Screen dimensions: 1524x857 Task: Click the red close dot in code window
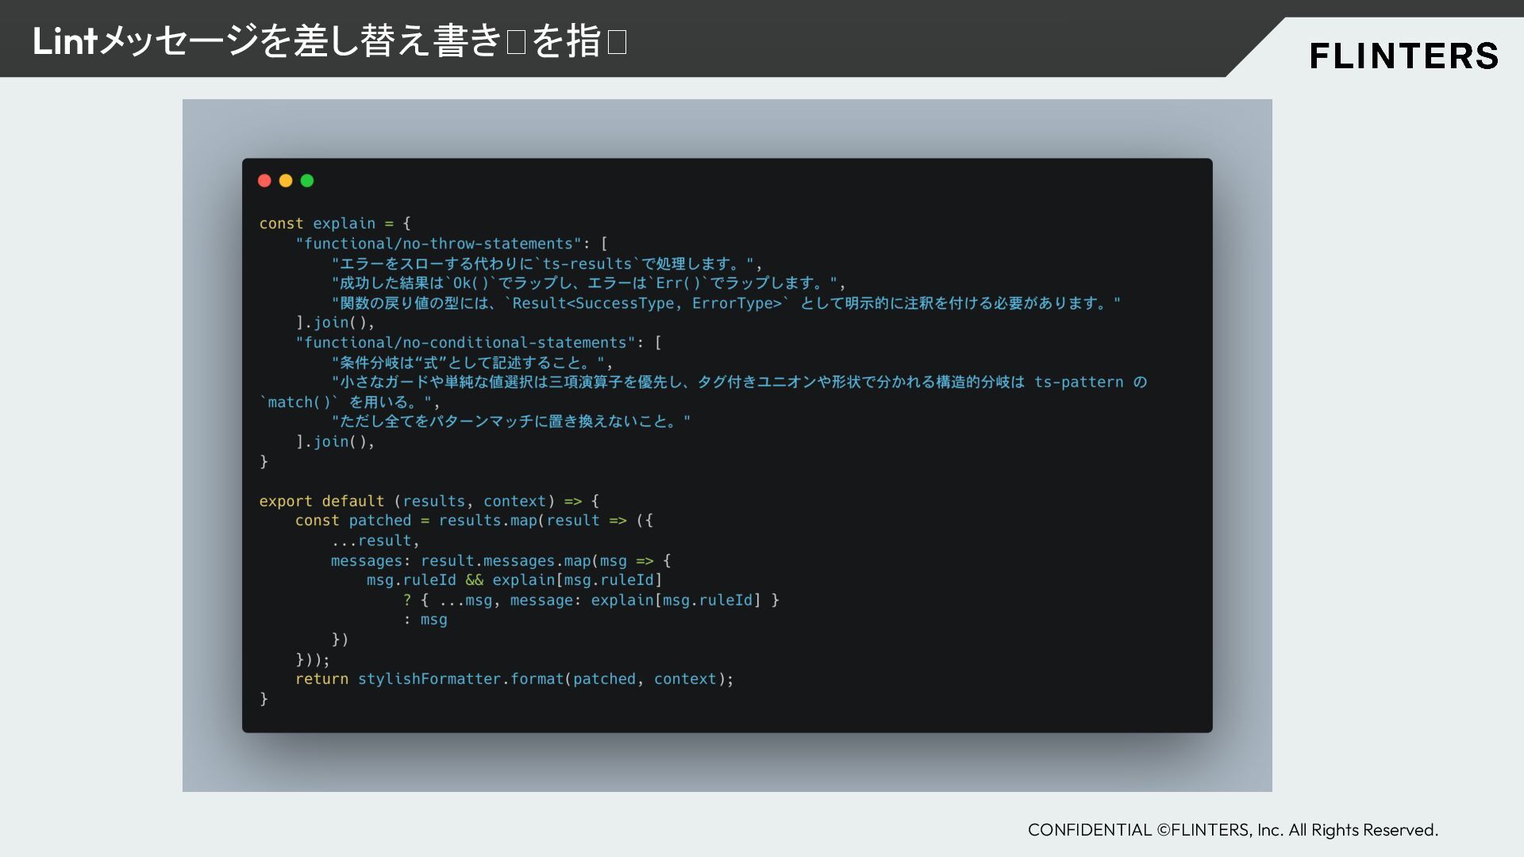point(264,181)
